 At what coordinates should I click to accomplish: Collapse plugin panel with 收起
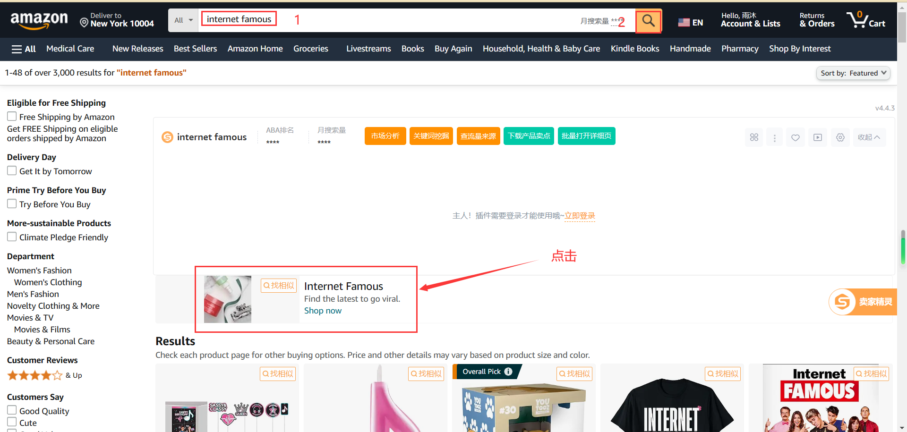click(869, 137)
